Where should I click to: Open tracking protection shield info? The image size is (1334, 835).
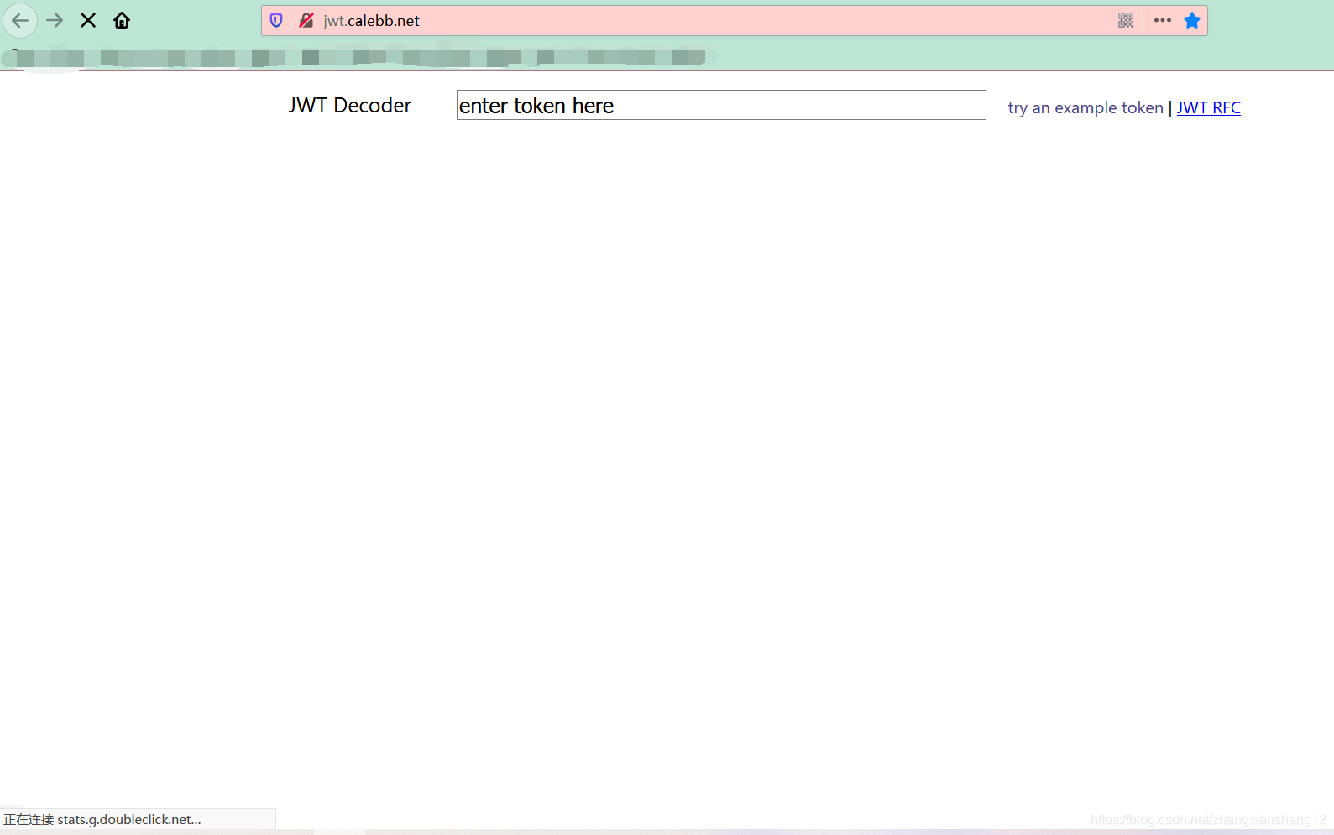[276, 21]
